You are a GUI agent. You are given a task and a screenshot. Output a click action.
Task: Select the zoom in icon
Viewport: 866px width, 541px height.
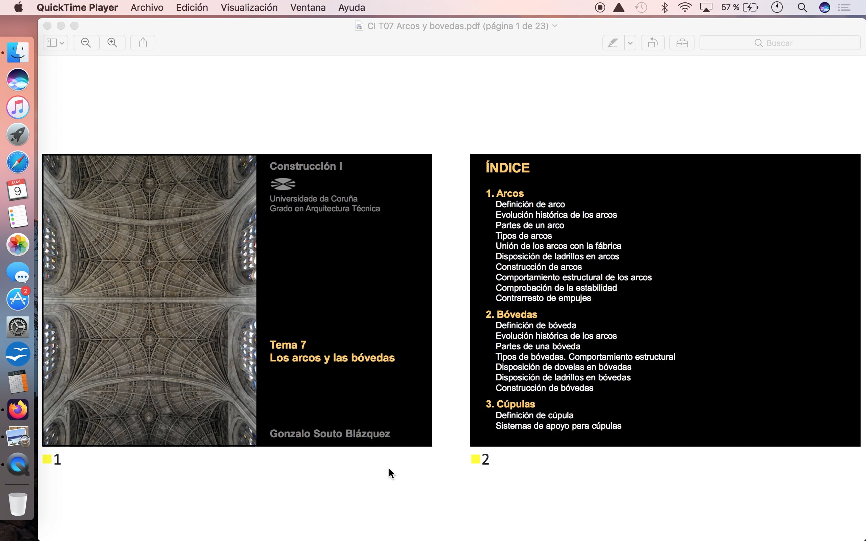pyautogui.click(x=112, y=43)
